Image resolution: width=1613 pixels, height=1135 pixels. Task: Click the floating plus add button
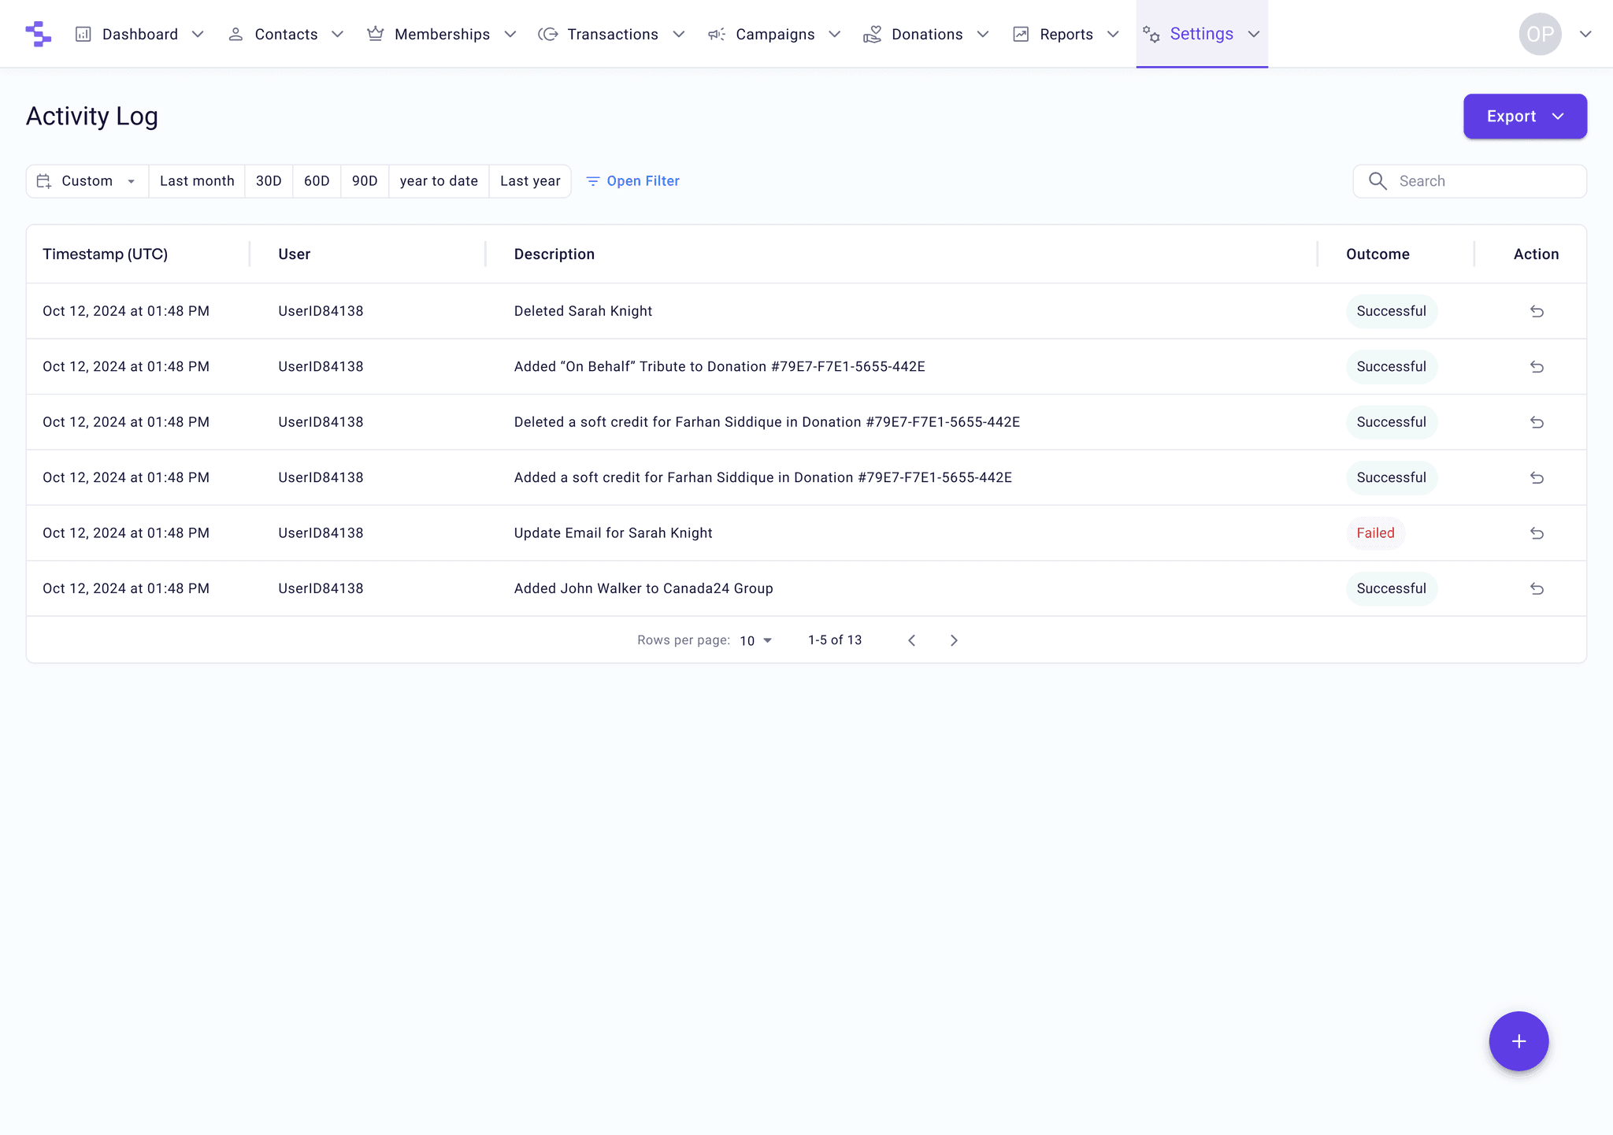pyautogui.click(x=1518, y=1041)
